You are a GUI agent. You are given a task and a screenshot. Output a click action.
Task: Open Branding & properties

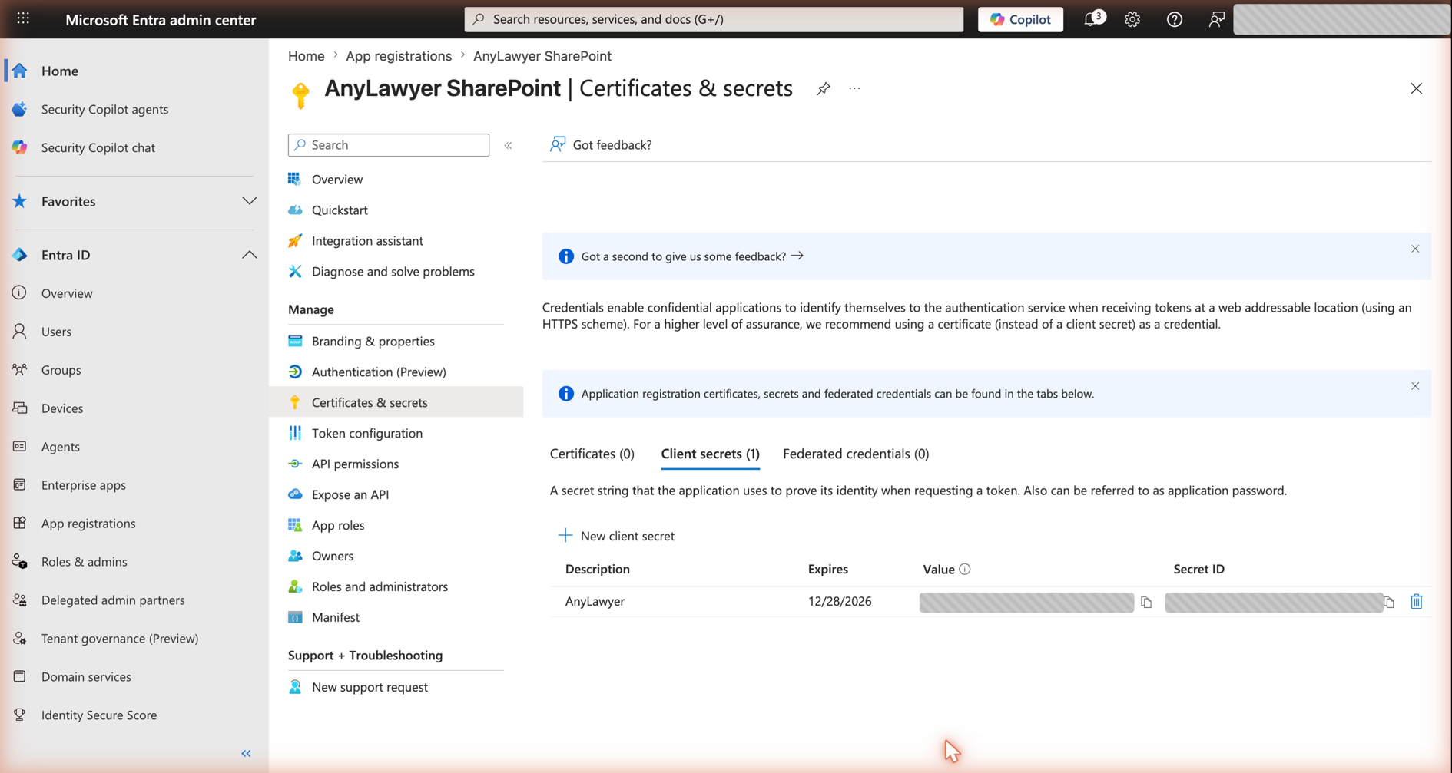pos(373,341)
